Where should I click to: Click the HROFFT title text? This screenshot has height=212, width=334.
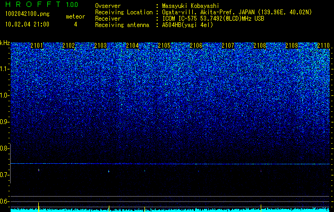coord(33,4)
